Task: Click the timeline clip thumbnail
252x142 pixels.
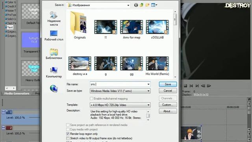Action: click(x=191, y=133)
